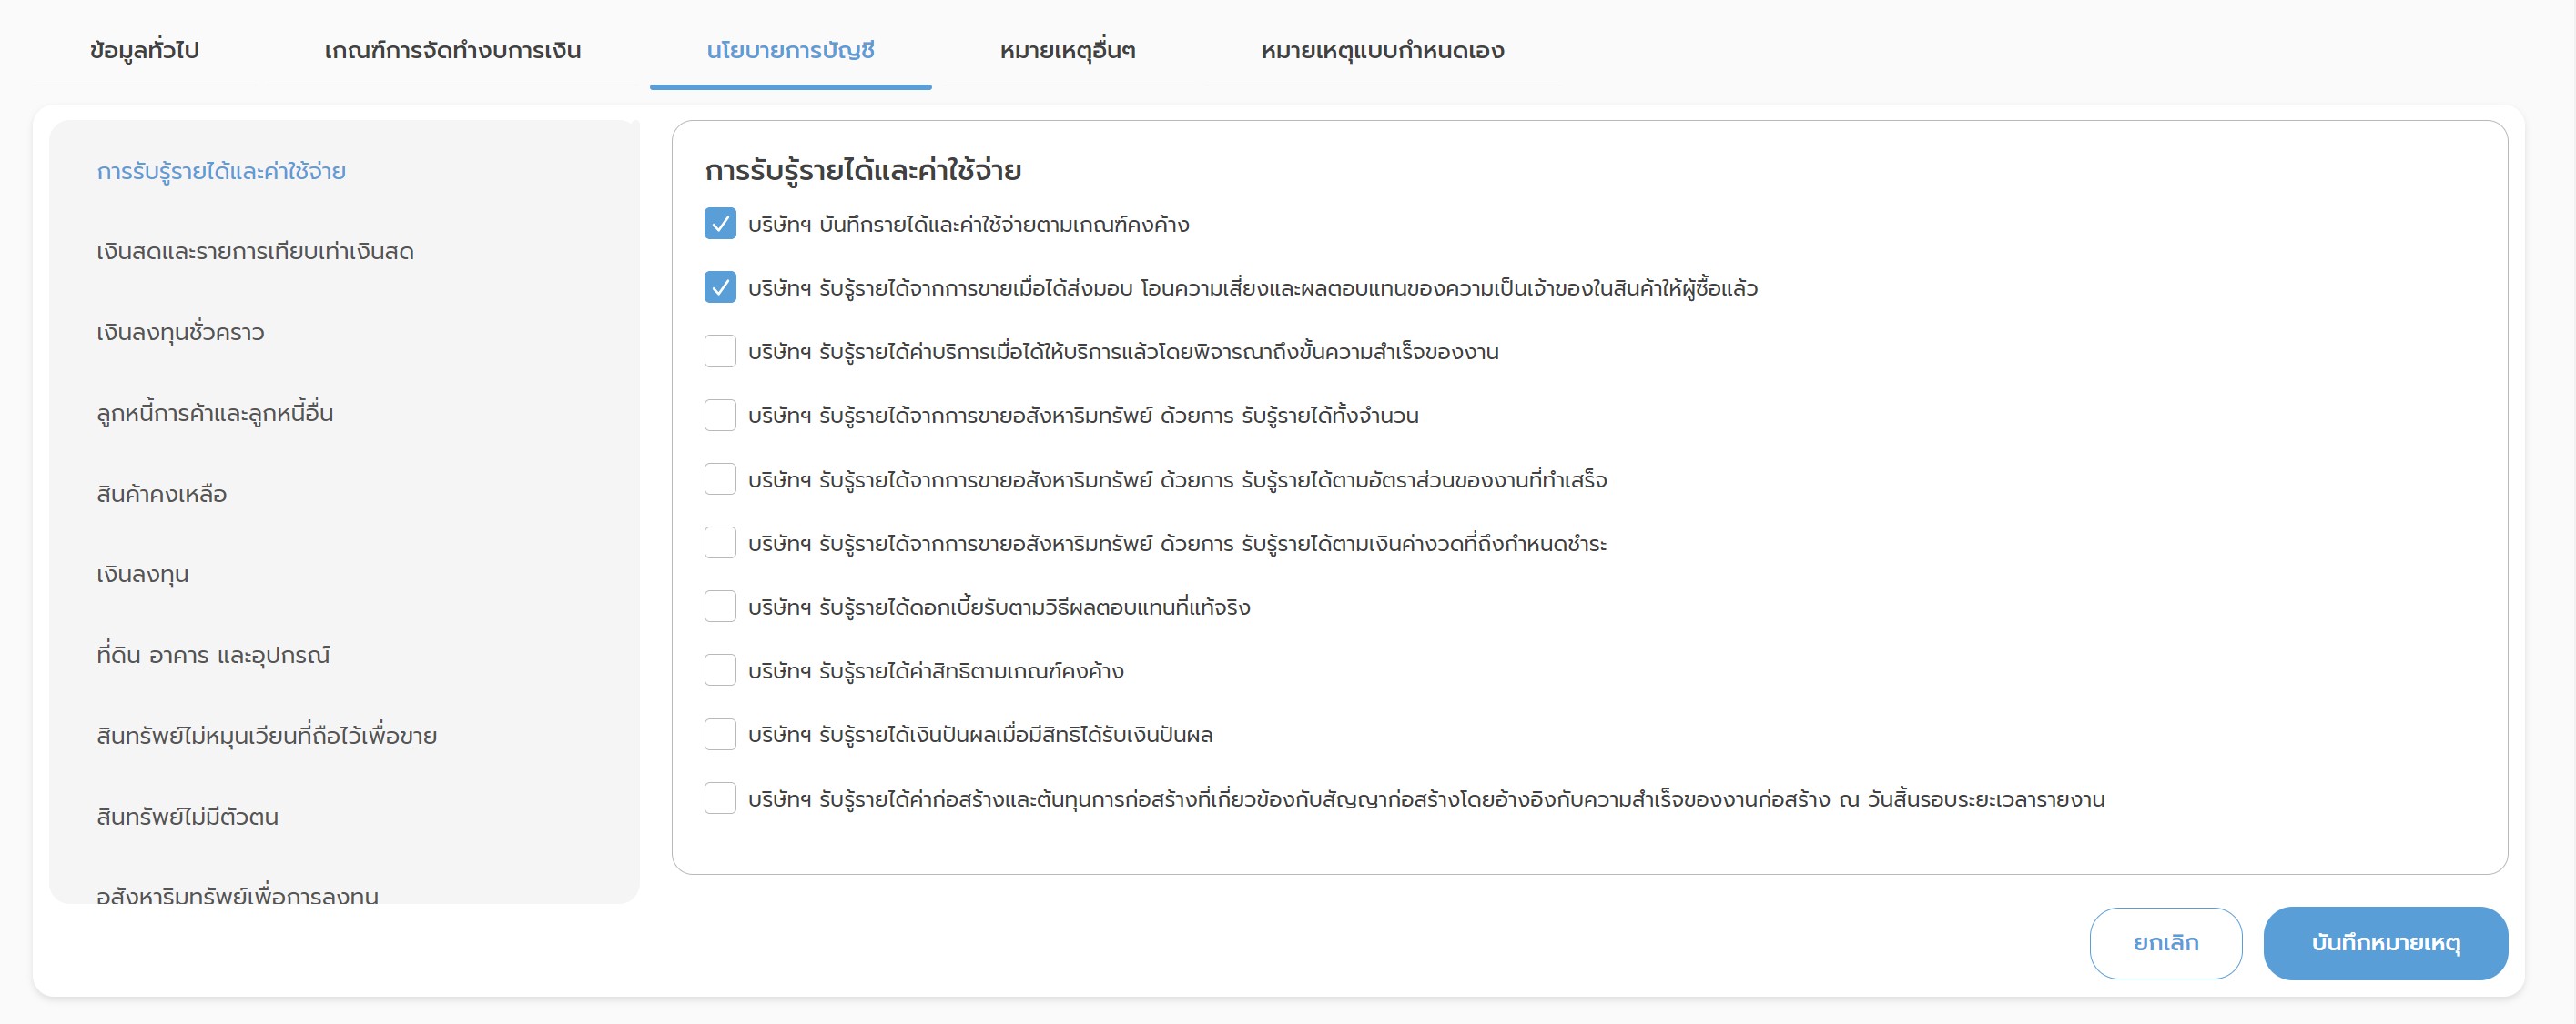Switch to the ข้อมูลทั่วไป tab
The height and width of the screenshot is (1024, 2576).
pyautogui.click(x=144, y=50)
